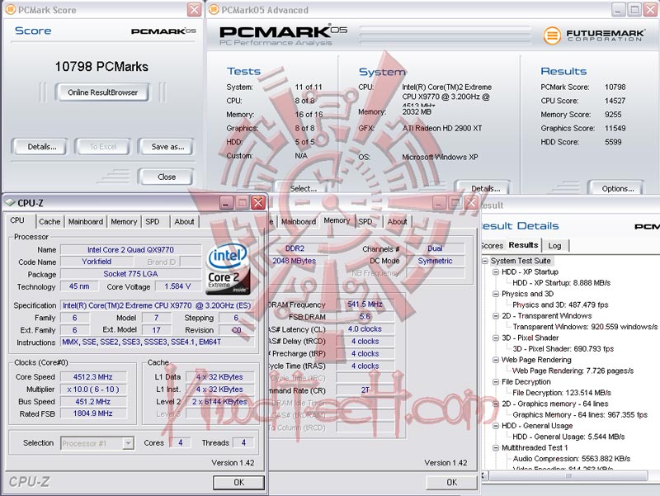Viewport: 660px width, 496px height.
Task: Click the CPU Score value 14527
Action: click(615, 101)
